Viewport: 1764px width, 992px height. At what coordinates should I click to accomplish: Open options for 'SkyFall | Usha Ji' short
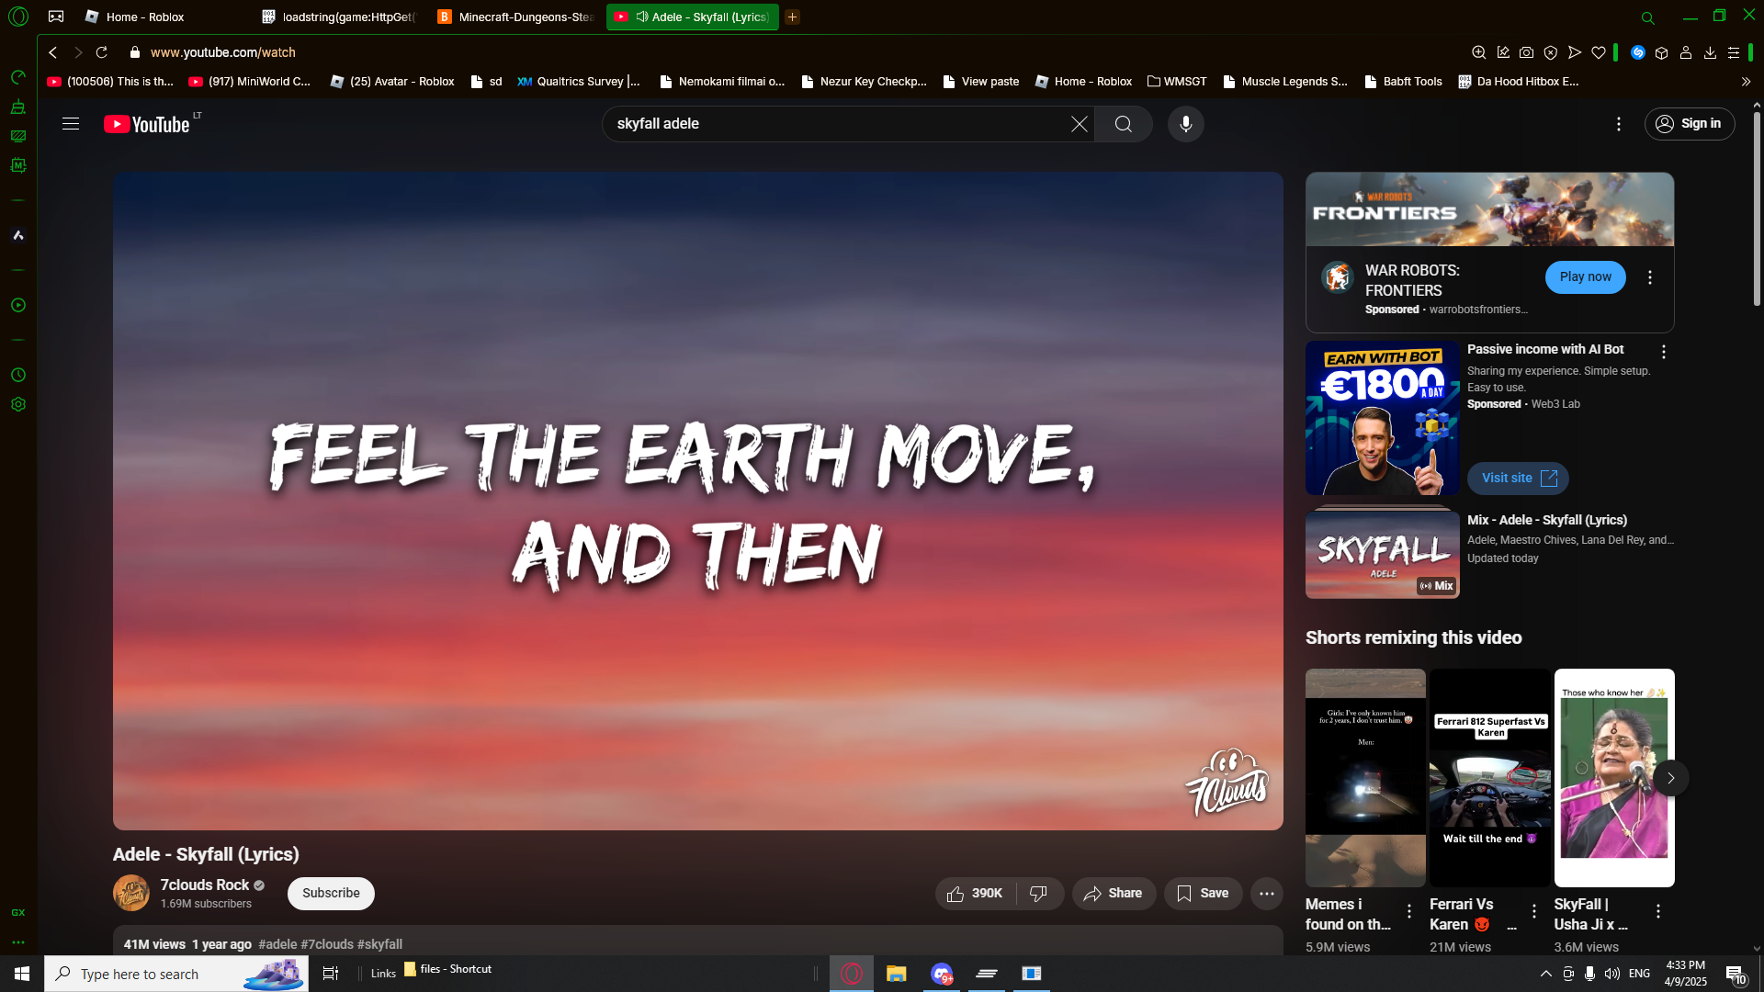click(1658, 911)
